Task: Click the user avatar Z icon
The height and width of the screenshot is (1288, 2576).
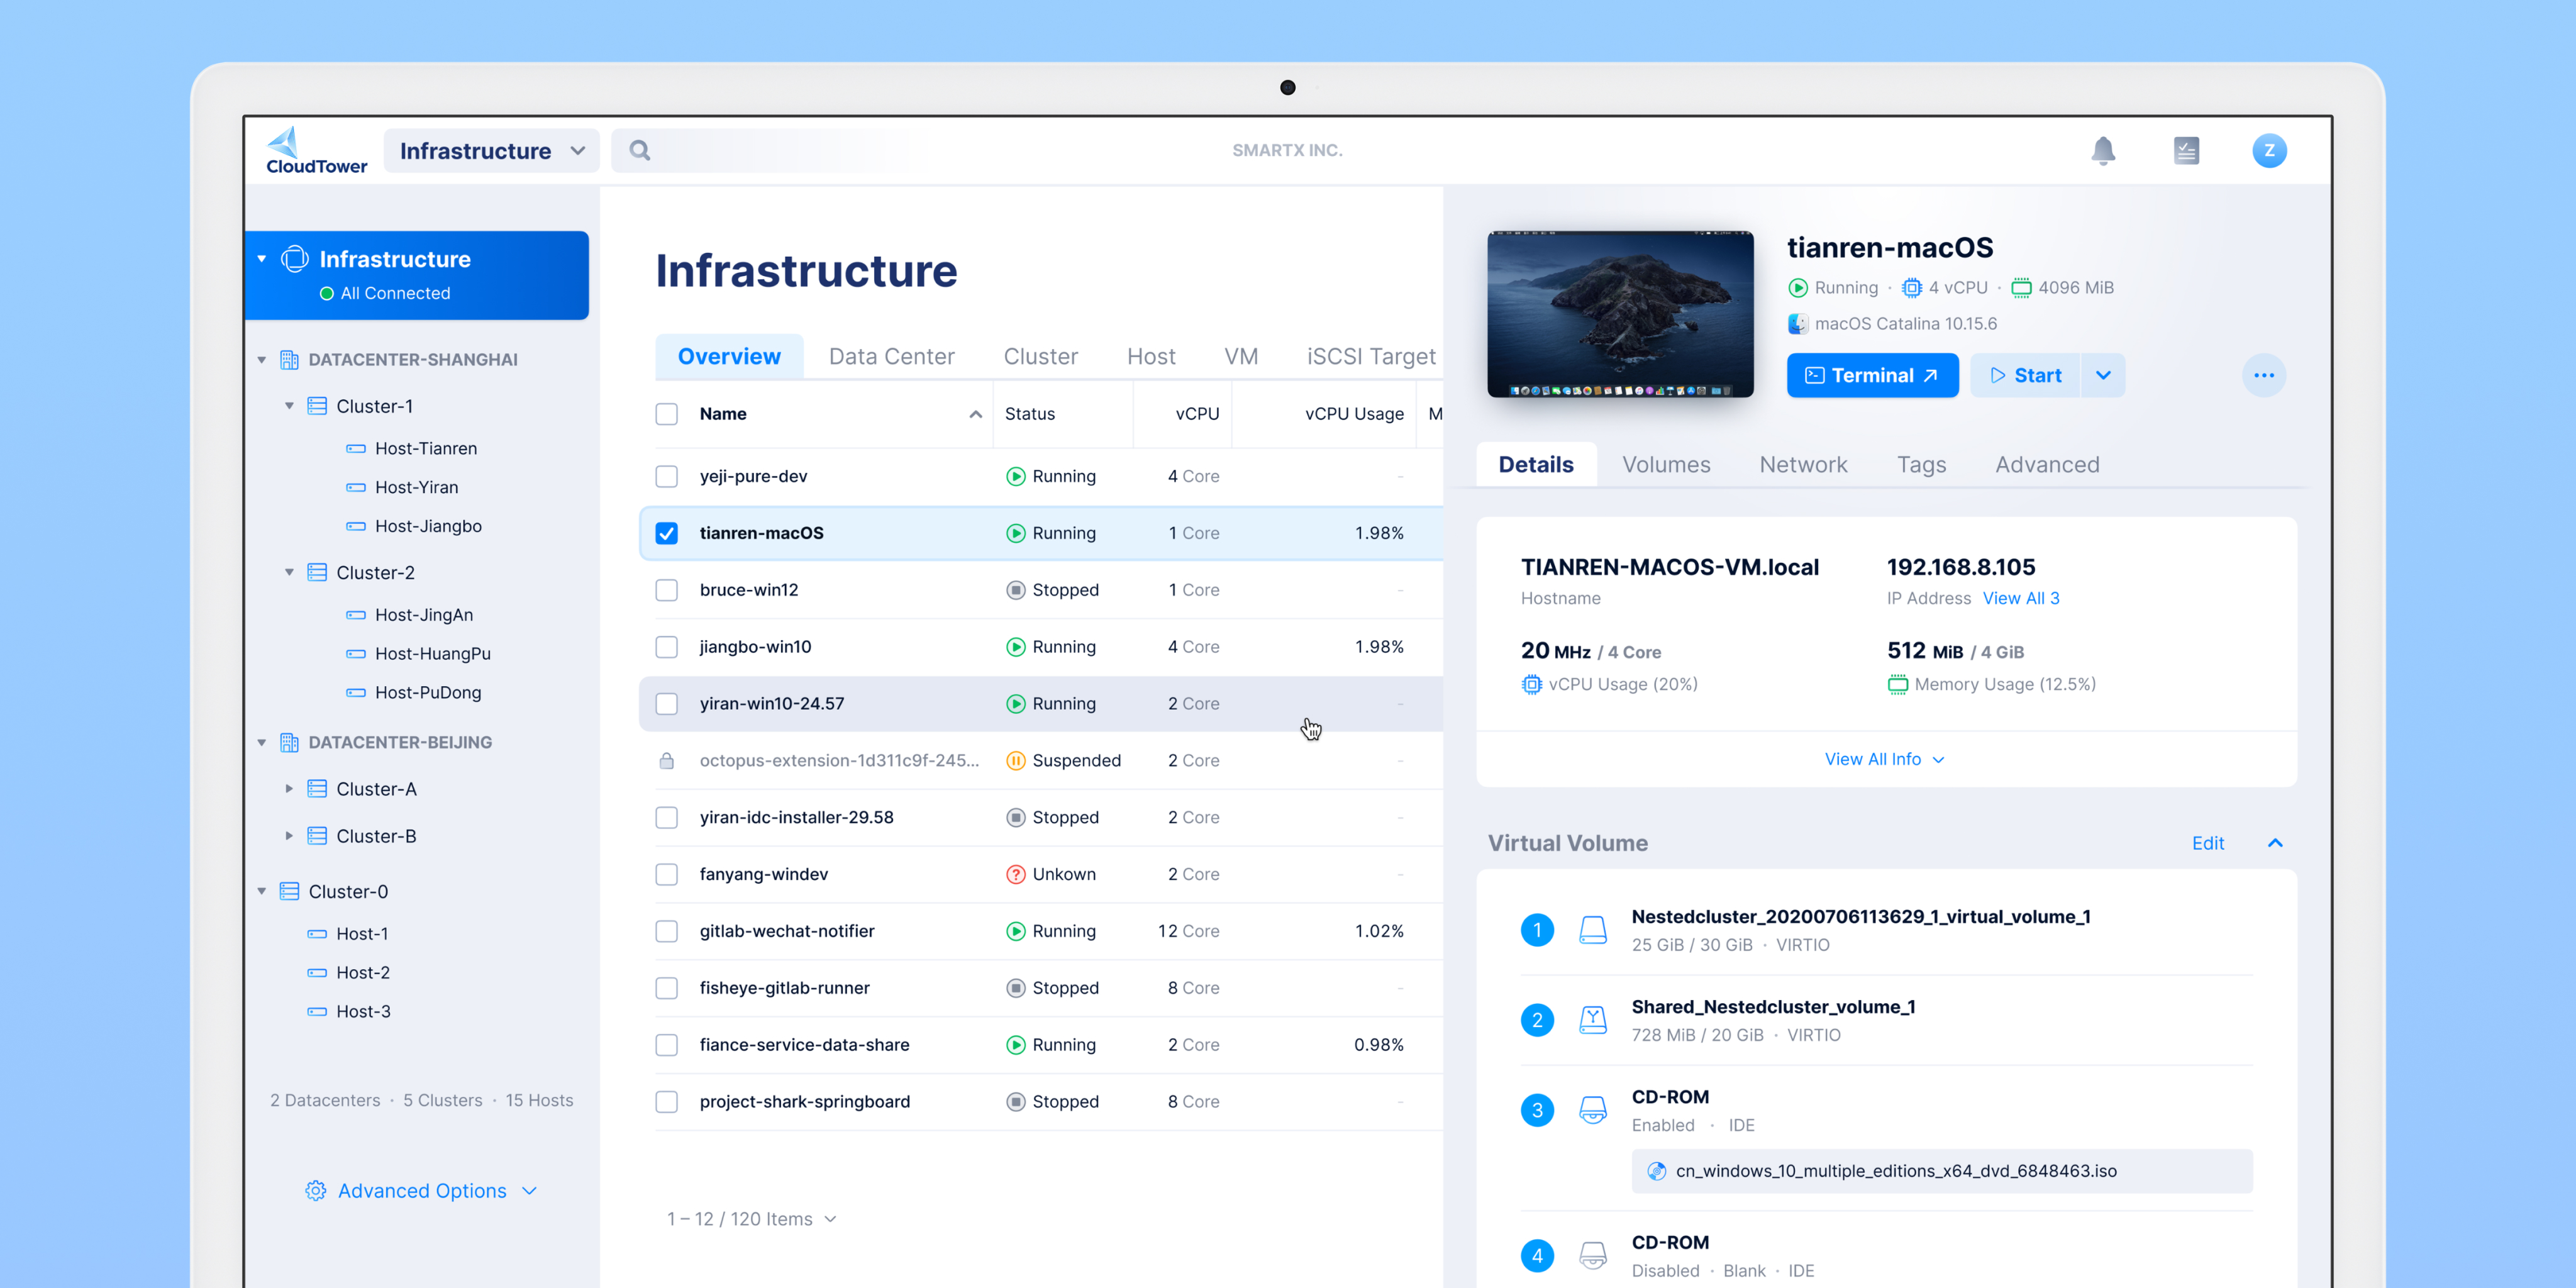Action: [x=2269, y=150]
